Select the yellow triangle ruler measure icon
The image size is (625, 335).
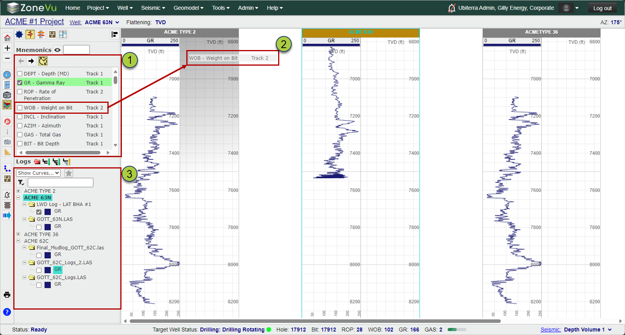7,152
